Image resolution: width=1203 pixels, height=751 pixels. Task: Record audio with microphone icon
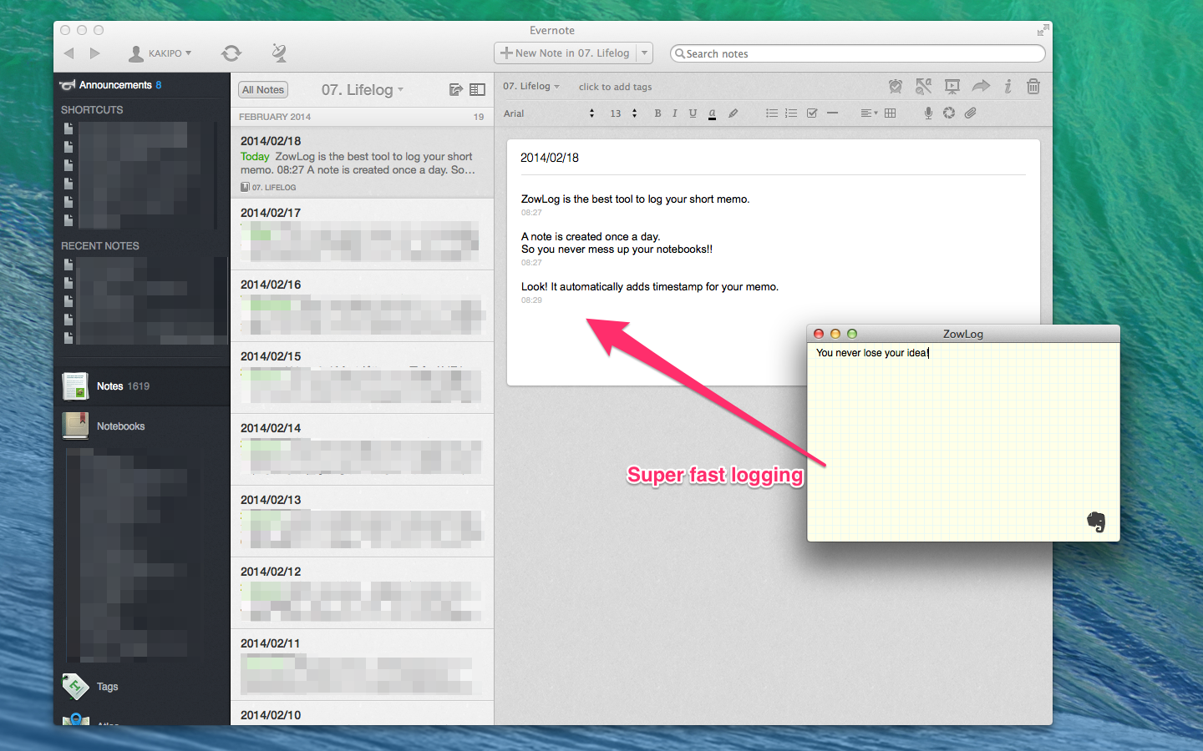928,113
